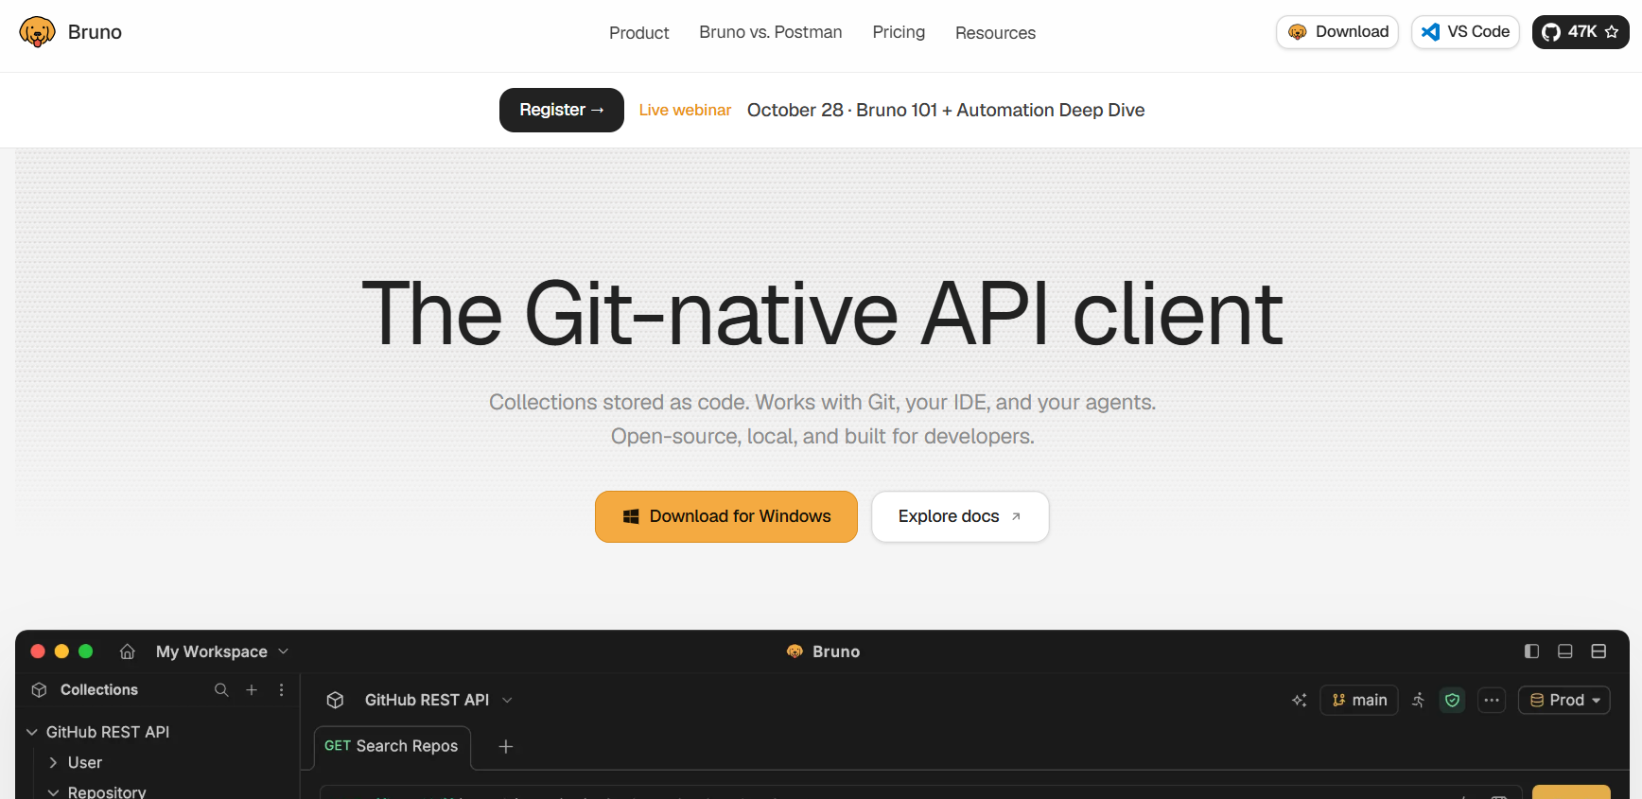Click the Collections cube icon in the sidebar
The height and width of the screenshot is (799, 1642).
tap(39, 690)
